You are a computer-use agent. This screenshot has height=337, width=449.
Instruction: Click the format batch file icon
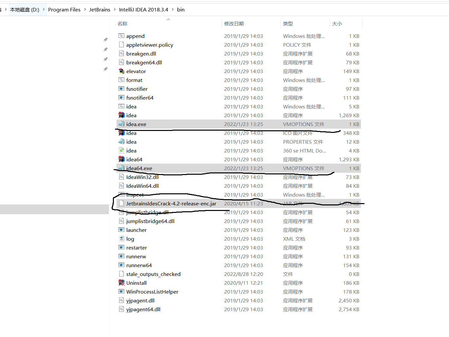121,80
